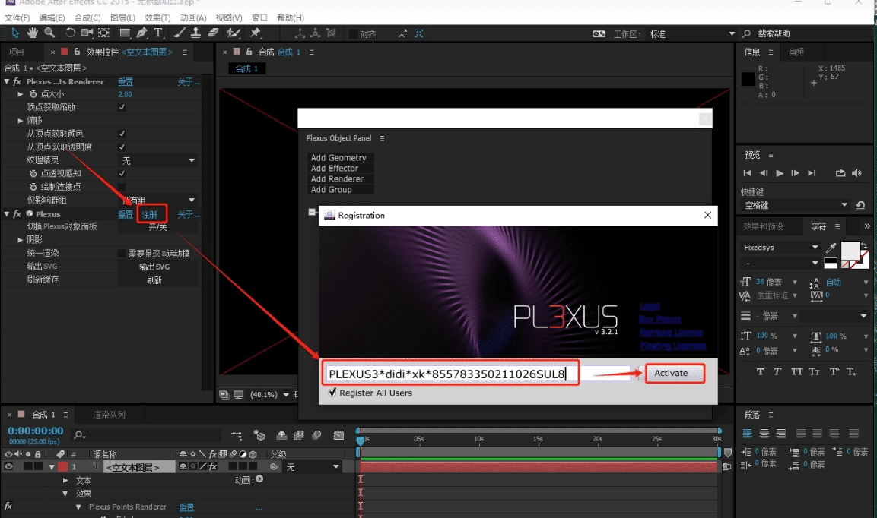Screen dimensions: 877x518
Task: Select the Eraser tool
Action: tap(213, 33)
